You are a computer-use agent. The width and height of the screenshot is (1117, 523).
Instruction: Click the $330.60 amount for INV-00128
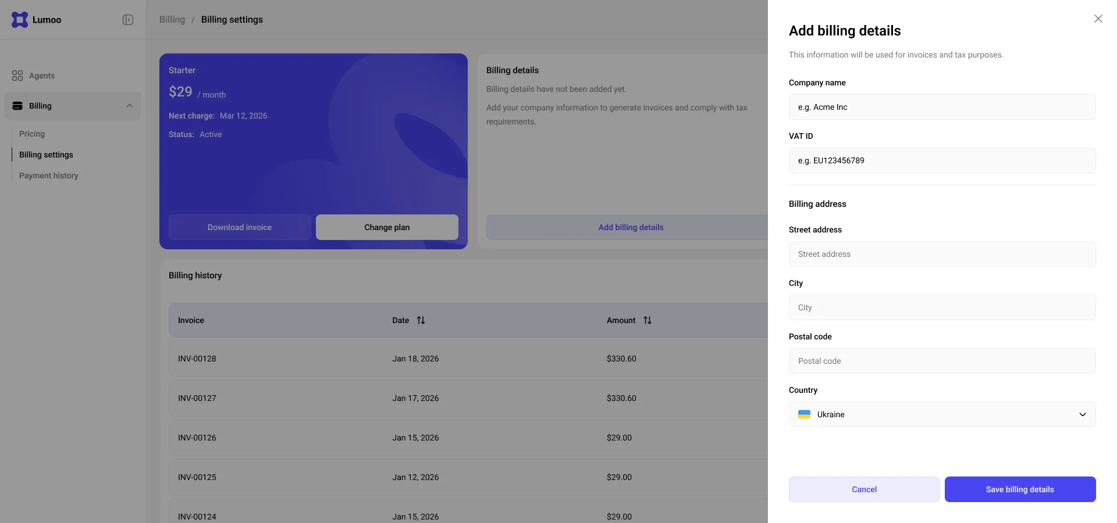point(621,359)
